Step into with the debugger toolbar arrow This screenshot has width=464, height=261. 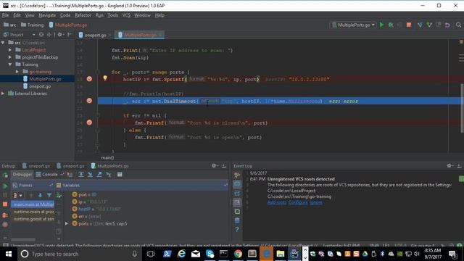pyautogui.click(x=90, y=174)
